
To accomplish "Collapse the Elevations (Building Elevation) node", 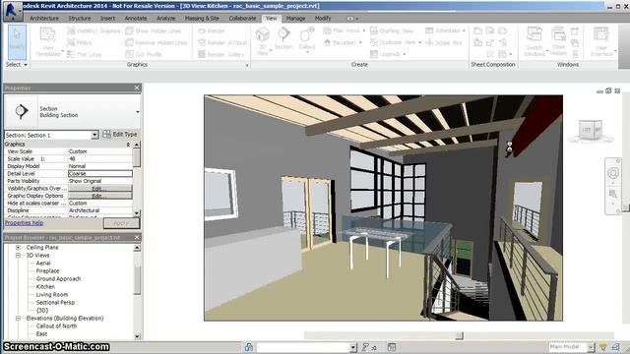I will 18,319.
